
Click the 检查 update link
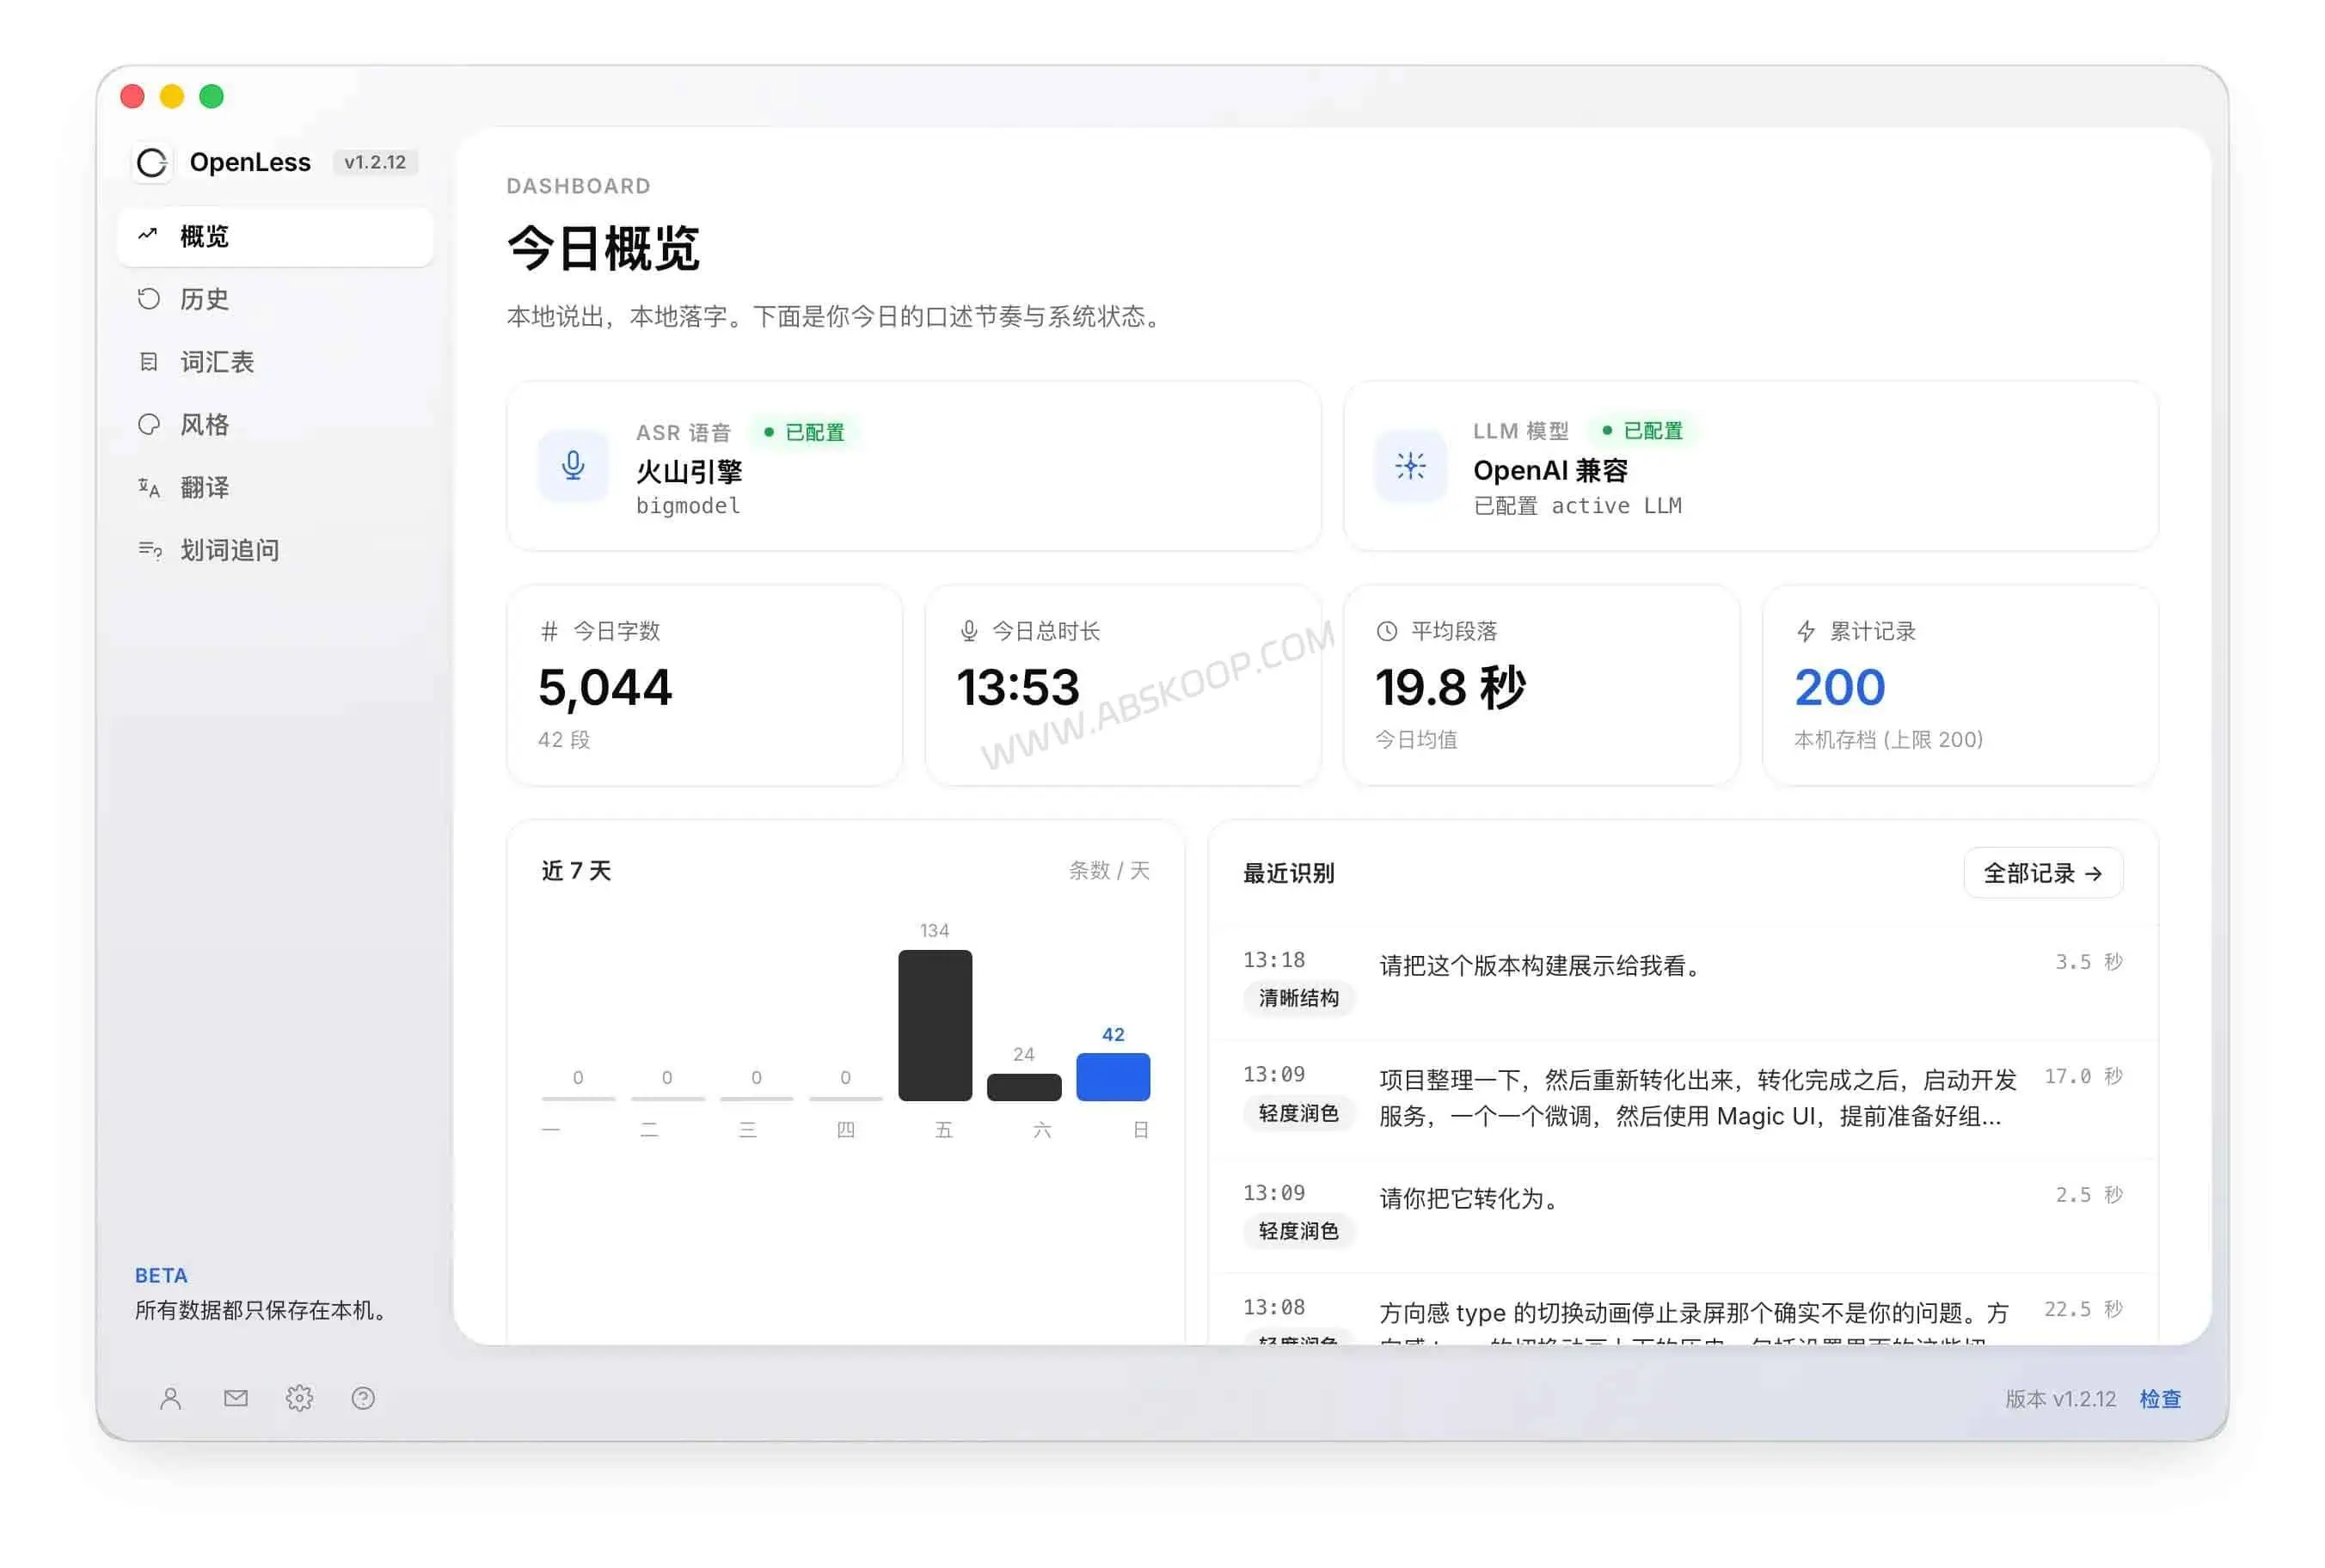click(2159, 1399)
